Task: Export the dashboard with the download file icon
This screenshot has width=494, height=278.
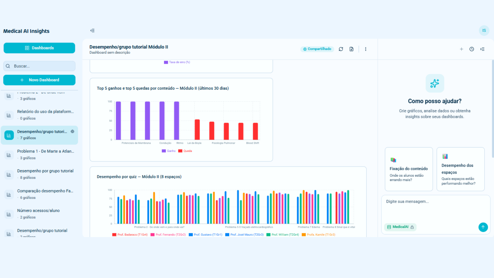Action: tap(351, 49)
